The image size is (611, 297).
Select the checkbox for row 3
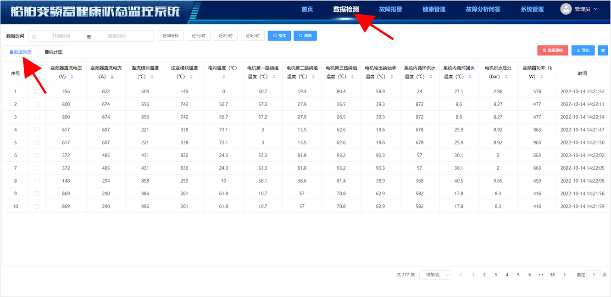37,117
